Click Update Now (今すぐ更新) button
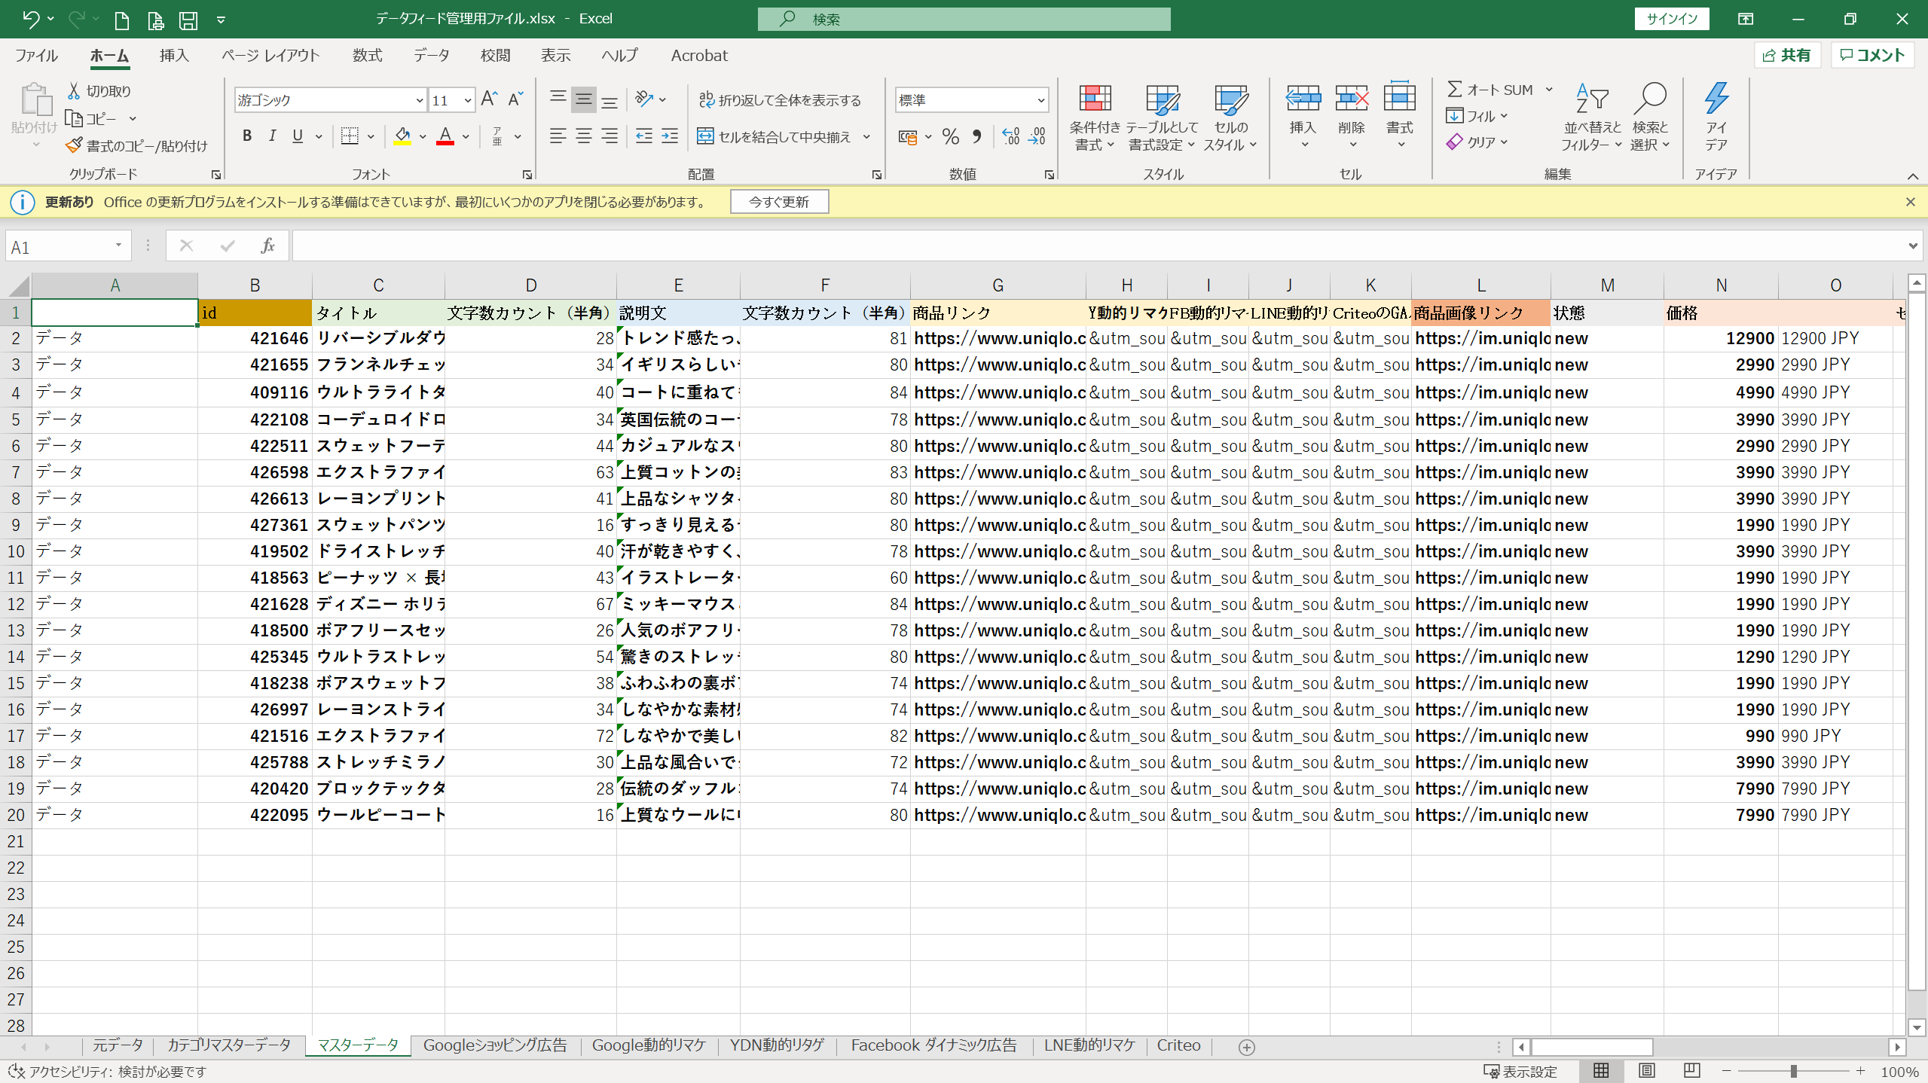The image size is (1928, 1083). (779, 202)
